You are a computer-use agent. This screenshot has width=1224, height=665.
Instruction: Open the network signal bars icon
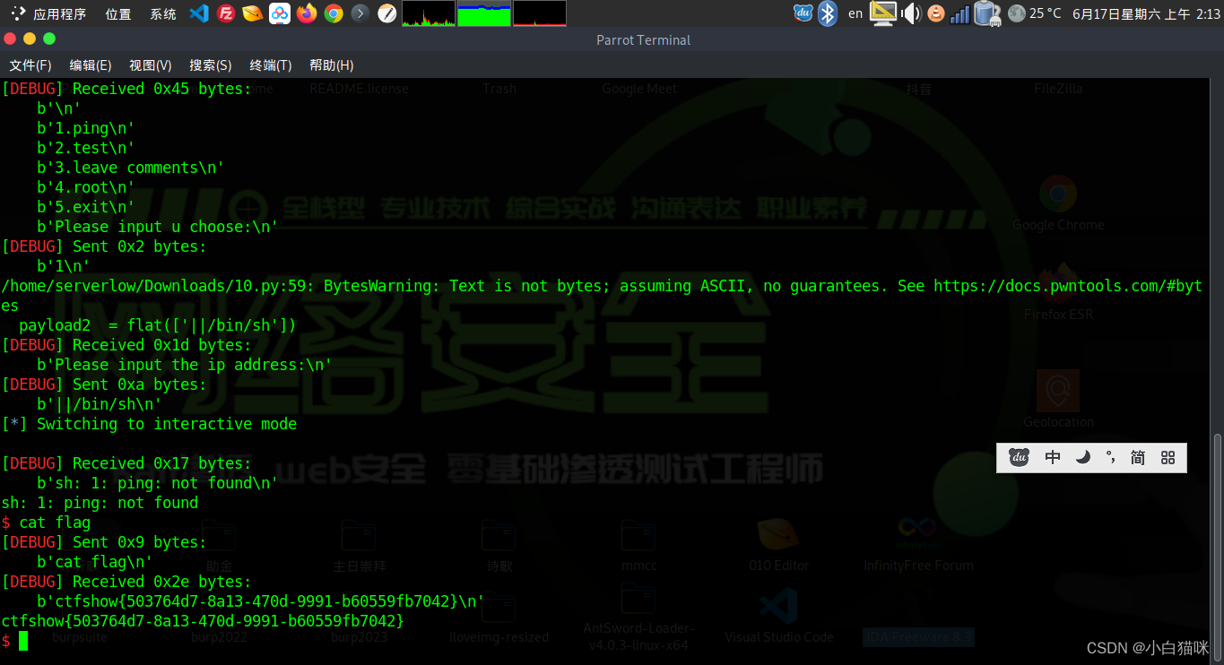959,13
